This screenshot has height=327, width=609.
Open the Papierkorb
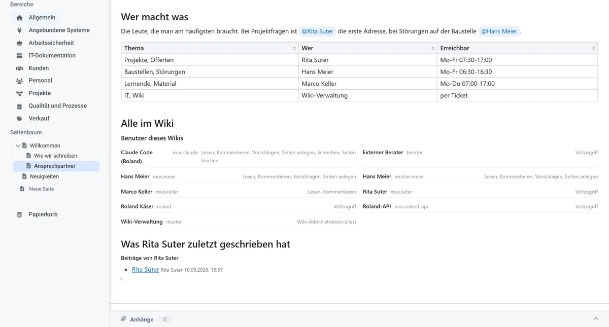[43, 214]
